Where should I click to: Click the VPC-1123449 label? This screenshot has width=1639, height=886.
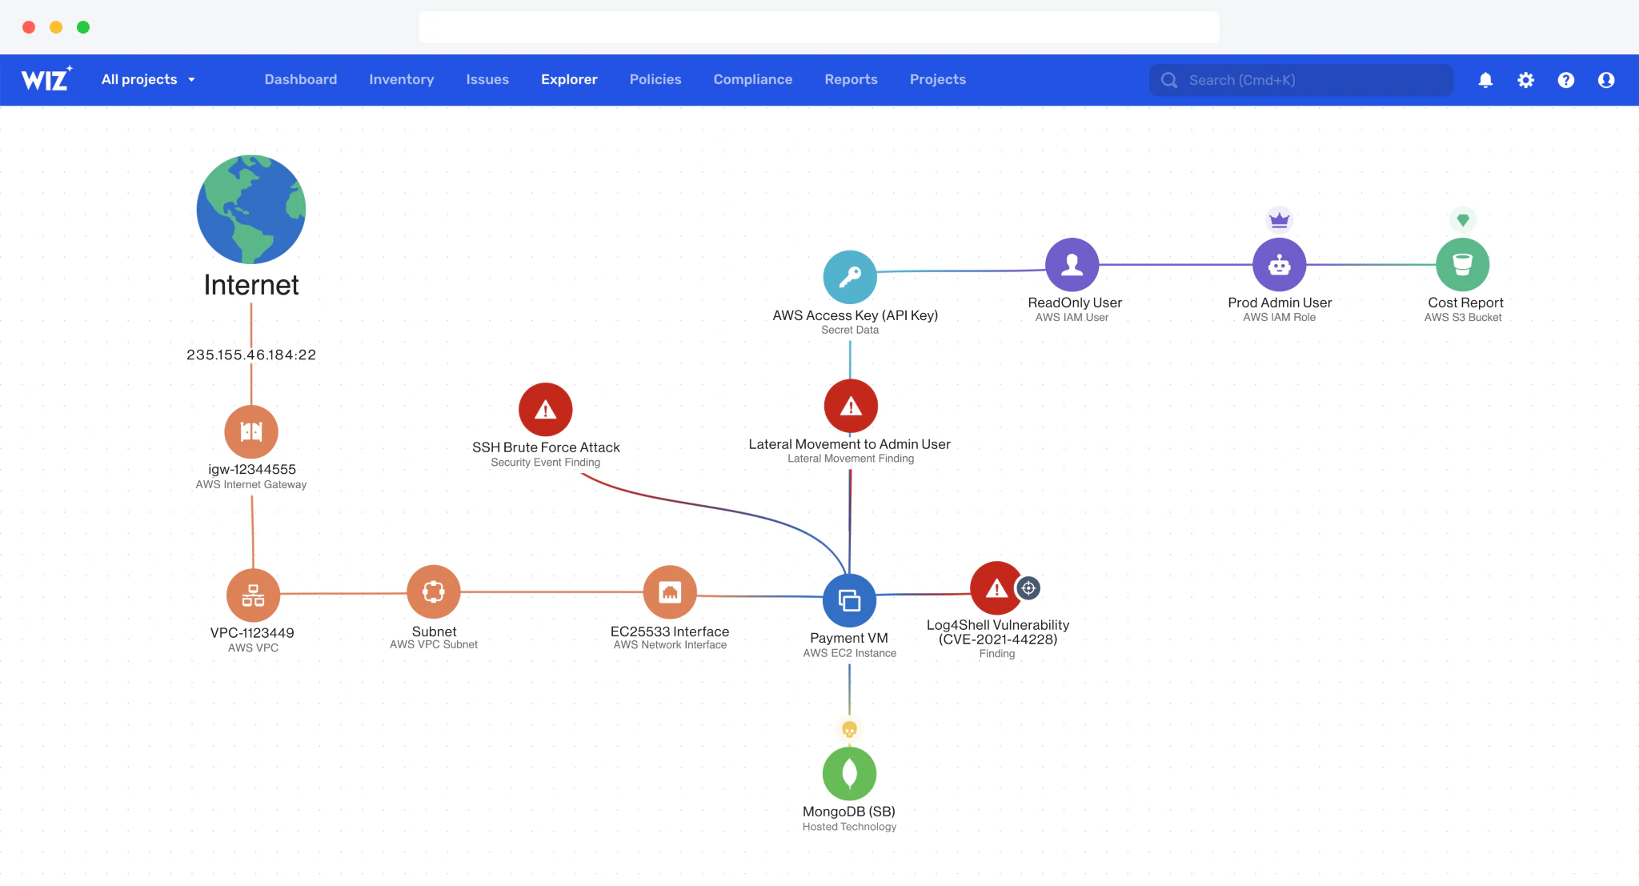[252, 633]
